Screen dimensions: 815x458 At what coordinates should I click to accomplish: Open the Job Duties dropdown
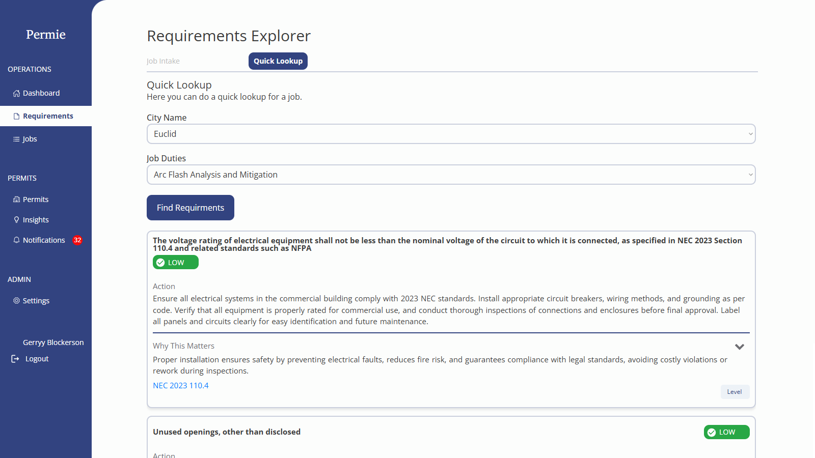click(451, 175)
